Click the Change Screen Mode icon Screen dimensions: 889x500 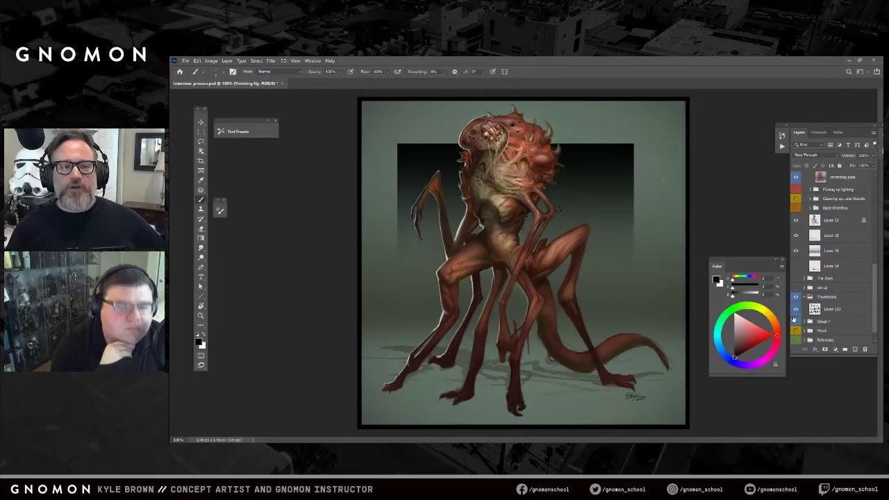coord(201,365)
